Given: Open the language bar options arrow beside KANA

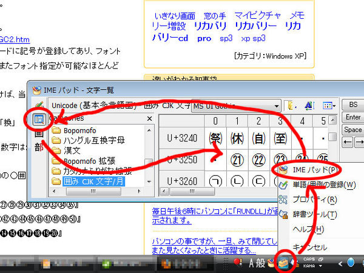Looking at the screenshot, I should pyautogui.click(x=320, y=266).
